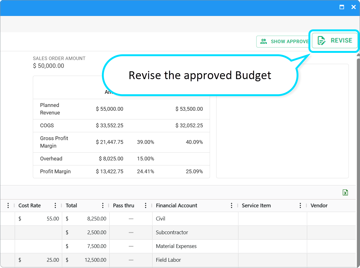
Task: Open the Cost Rate column menu
Action: pyautogui.click(x=55, y=205)
